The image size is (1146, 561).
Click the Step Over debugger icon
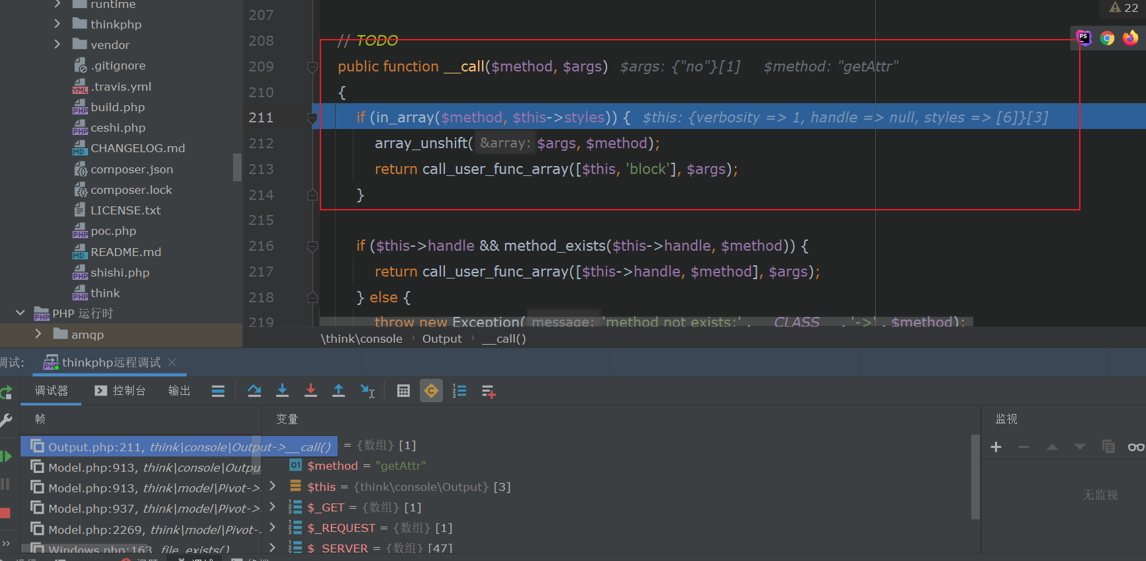click(x=254, y=391)
